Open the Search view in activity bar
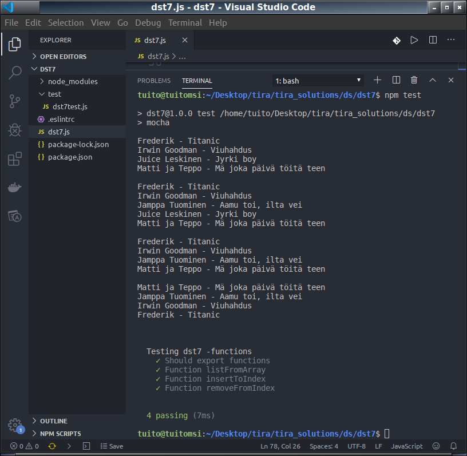This screenshot has height=456, width=467. 15,72
